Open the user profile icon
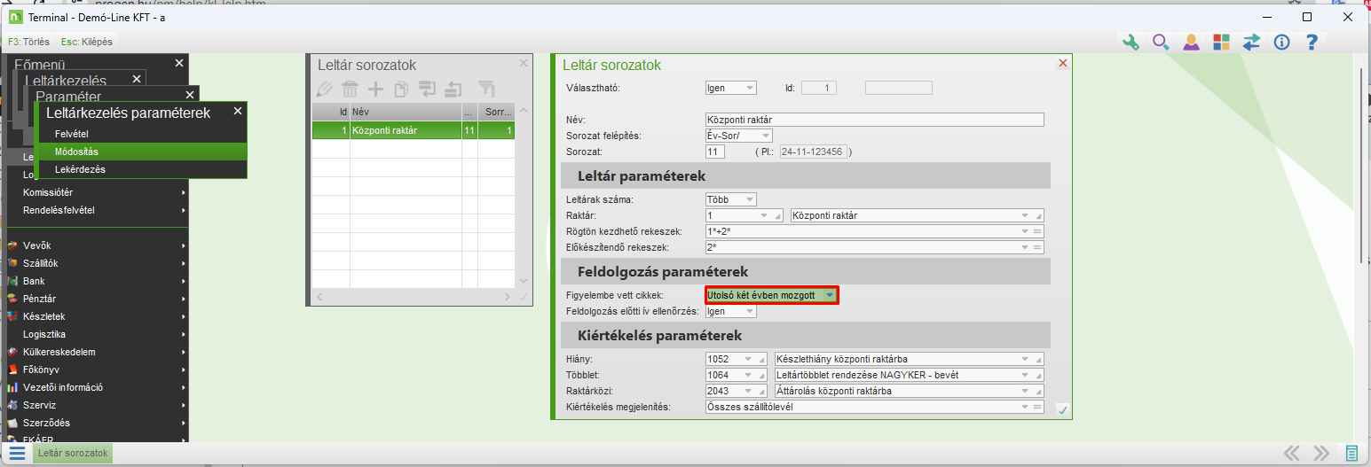Screen dimensions: 1371x467 pos(1191,42)
